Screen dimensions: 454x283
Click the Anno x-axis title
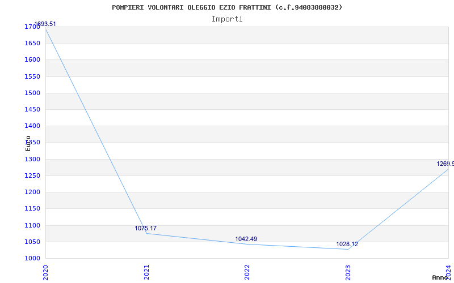click(440, 277)
